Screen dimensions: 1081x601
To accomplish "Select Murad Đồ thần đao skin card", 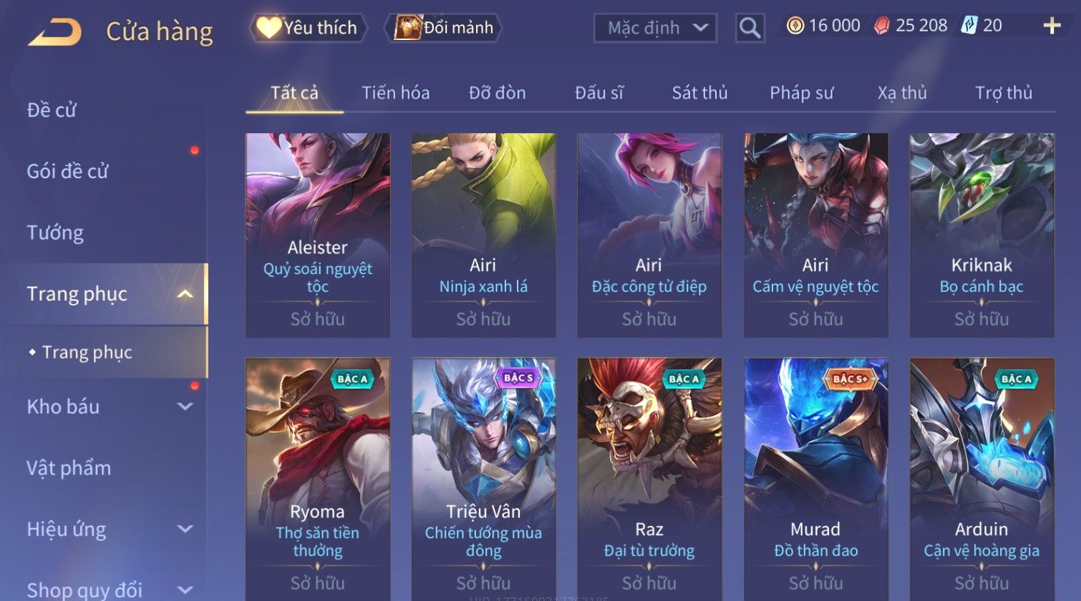I will (815, 479).
